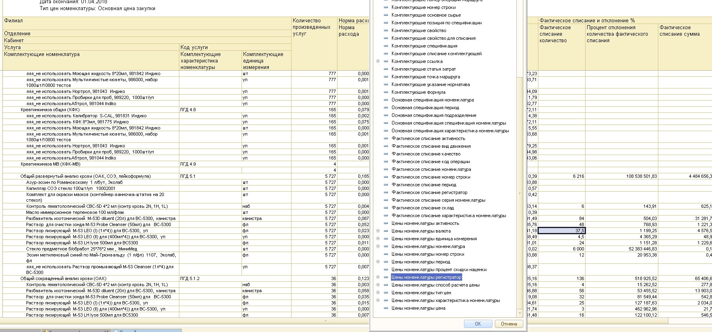Select Основная спецификация характеристика номенклатуры field
The height and width of the screenshot is (332, 712).
[450, 131]
